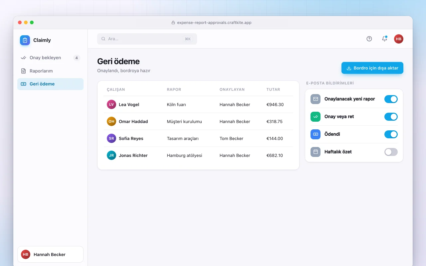Click the €946.30 amount

(275, 104)
